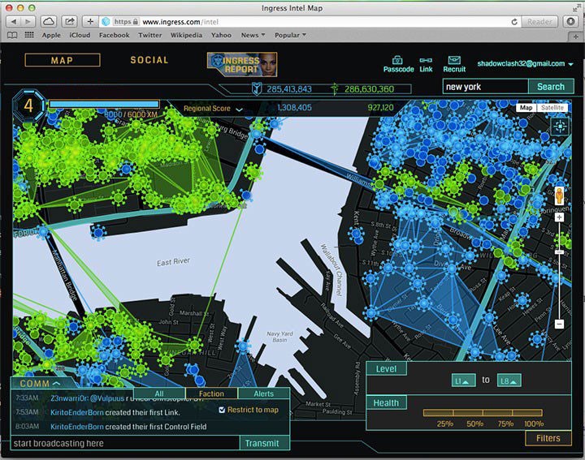Click the location search field with new york

click(485, 87)
